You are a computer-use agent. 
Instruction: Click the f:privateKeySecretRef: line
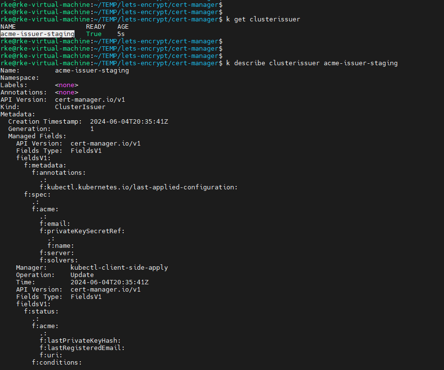(82, 231)
